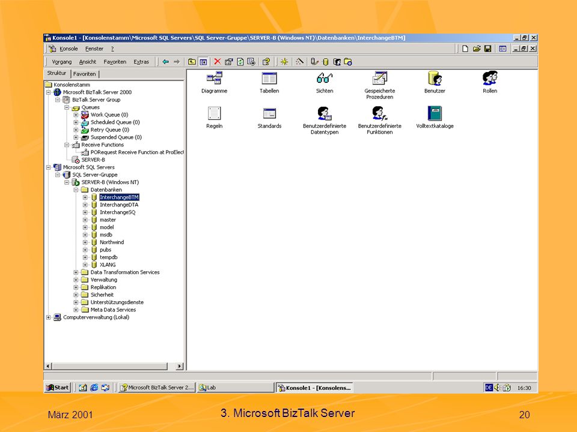Viewport: 577px width, 432px height.
Task: Expand the Work Queue (0) node
Action: [76, 115]
